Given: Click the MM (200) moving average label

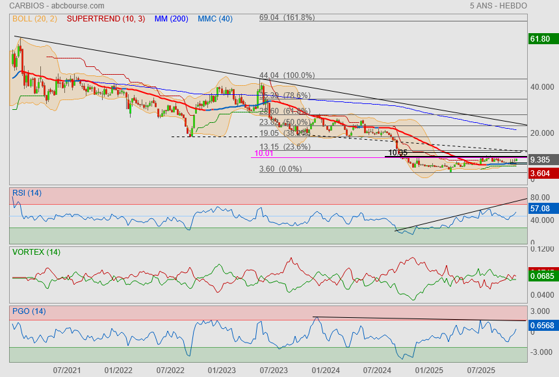Looking at the screenshot, I should click(171, 19).
